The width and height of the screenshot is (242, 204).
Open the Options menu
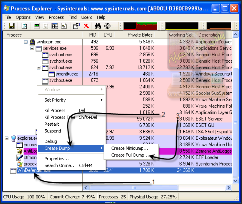[x=23, y=17]
